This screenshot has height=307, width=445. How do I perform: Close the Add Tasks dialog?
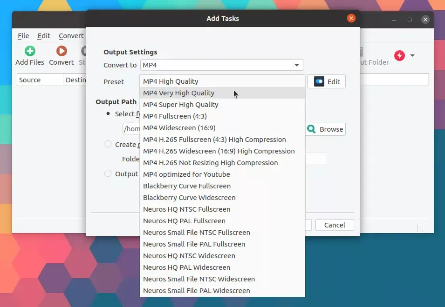pyautogui.click(x=351, y=19)
